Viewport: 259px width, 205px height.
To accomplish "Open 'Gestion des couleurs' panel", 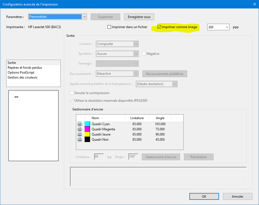I will (23, 77).
